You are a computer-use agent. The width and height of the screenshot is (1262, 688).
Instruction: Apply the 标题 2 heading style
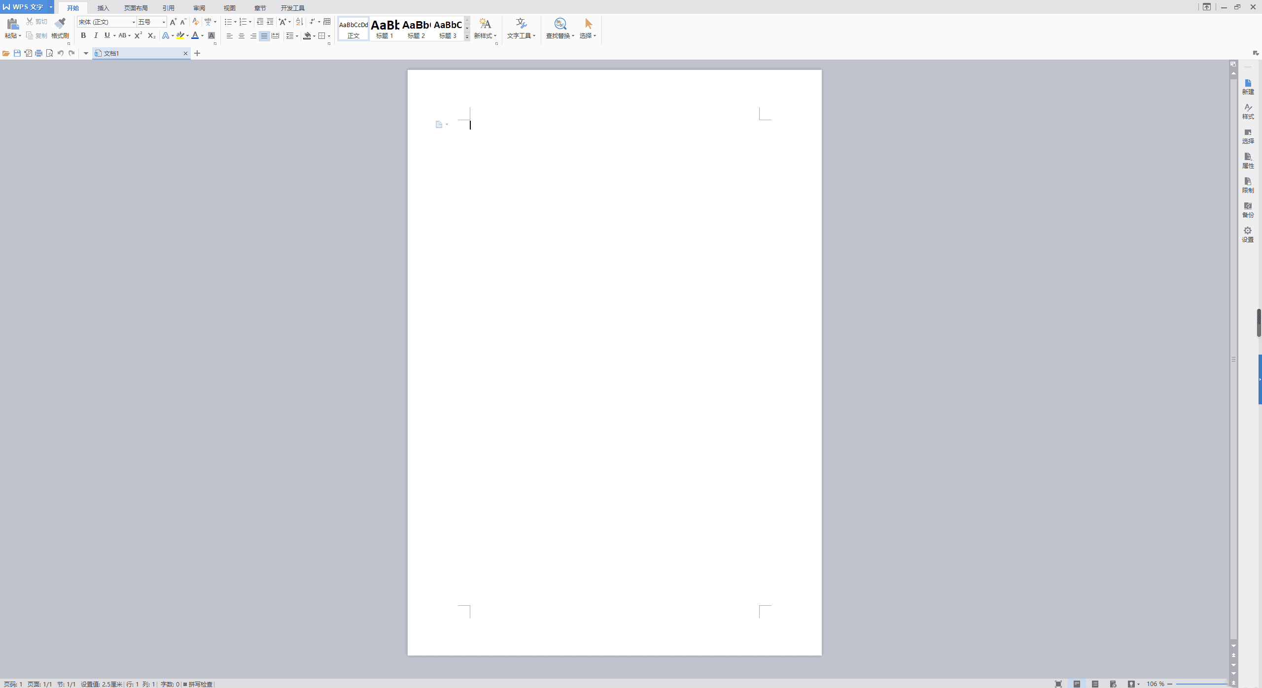pos(416,29)
